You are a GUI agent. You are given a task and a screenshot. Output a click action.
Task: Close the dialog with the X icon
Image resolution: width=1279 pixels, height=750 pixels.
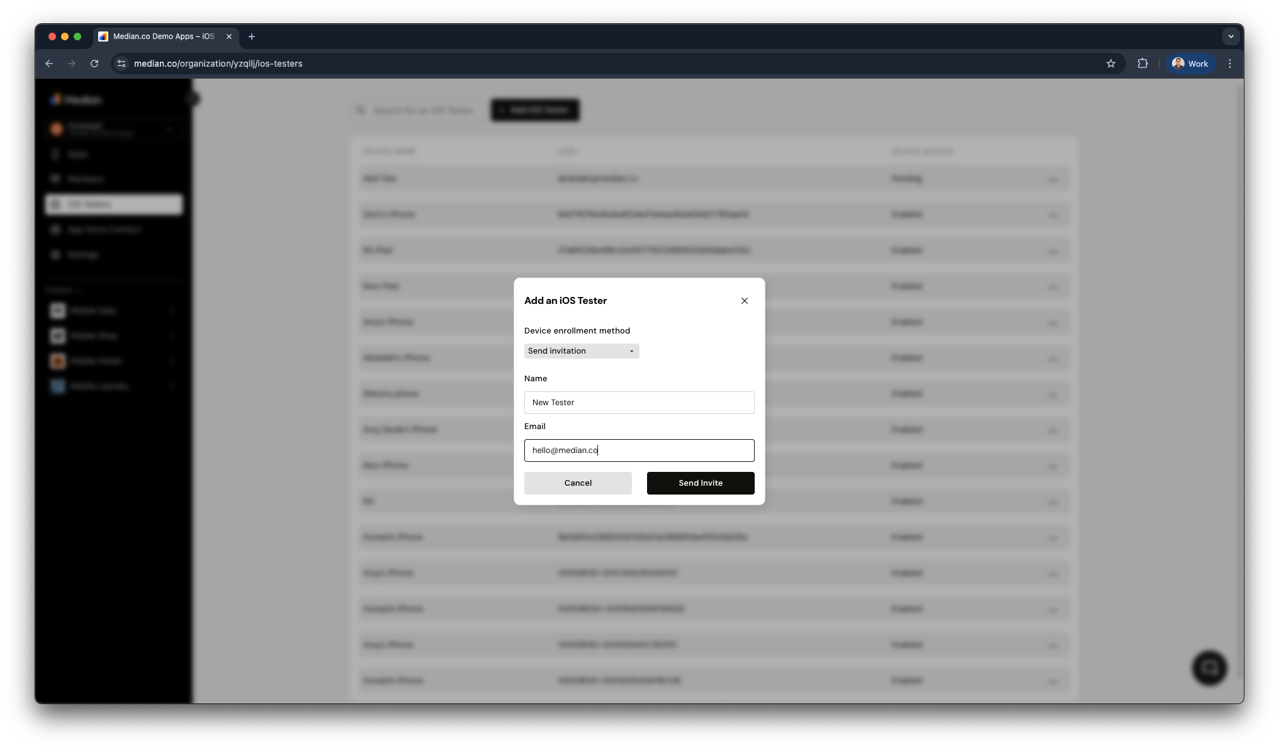tap(744, 301)
